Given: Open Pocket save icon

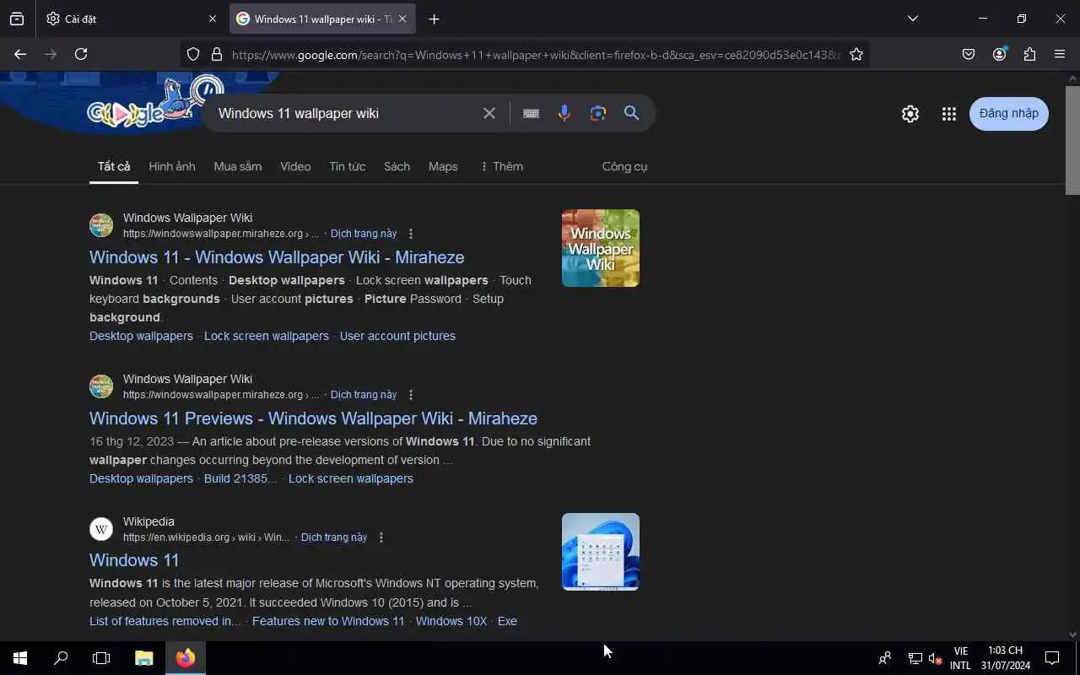Looking at the screenshot, I should pyautogui.click(x=969, y=54).
